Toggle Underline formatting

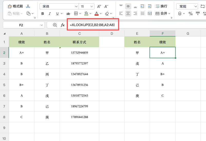pyautogui.click(x=57, y=14)
